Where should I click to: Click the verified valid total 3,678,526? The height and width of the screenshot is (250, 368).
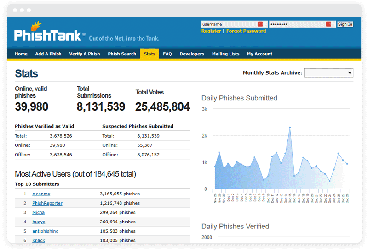click(61, 136)
